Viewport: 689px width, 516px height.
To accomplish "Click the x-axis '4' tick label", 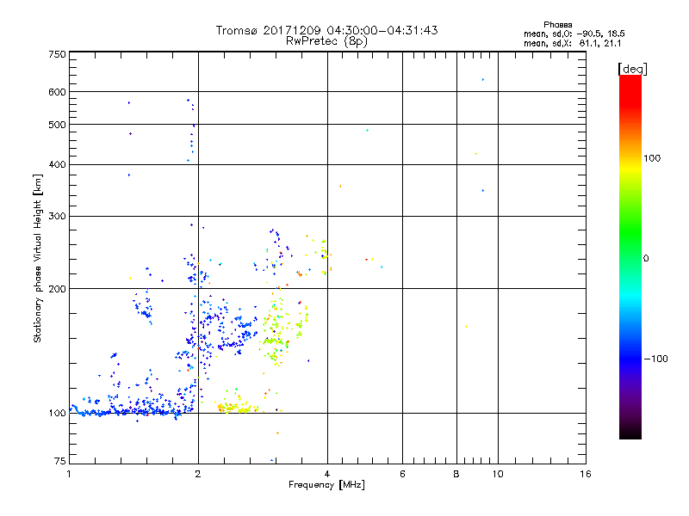I will (x=327, y=474).
